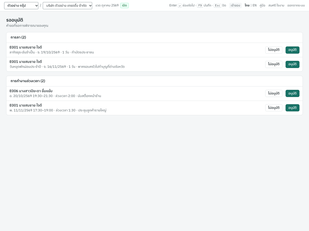Click the การทำงานล่วงเวลา (2) section header

pyautogui.click(x=28, y=81)
